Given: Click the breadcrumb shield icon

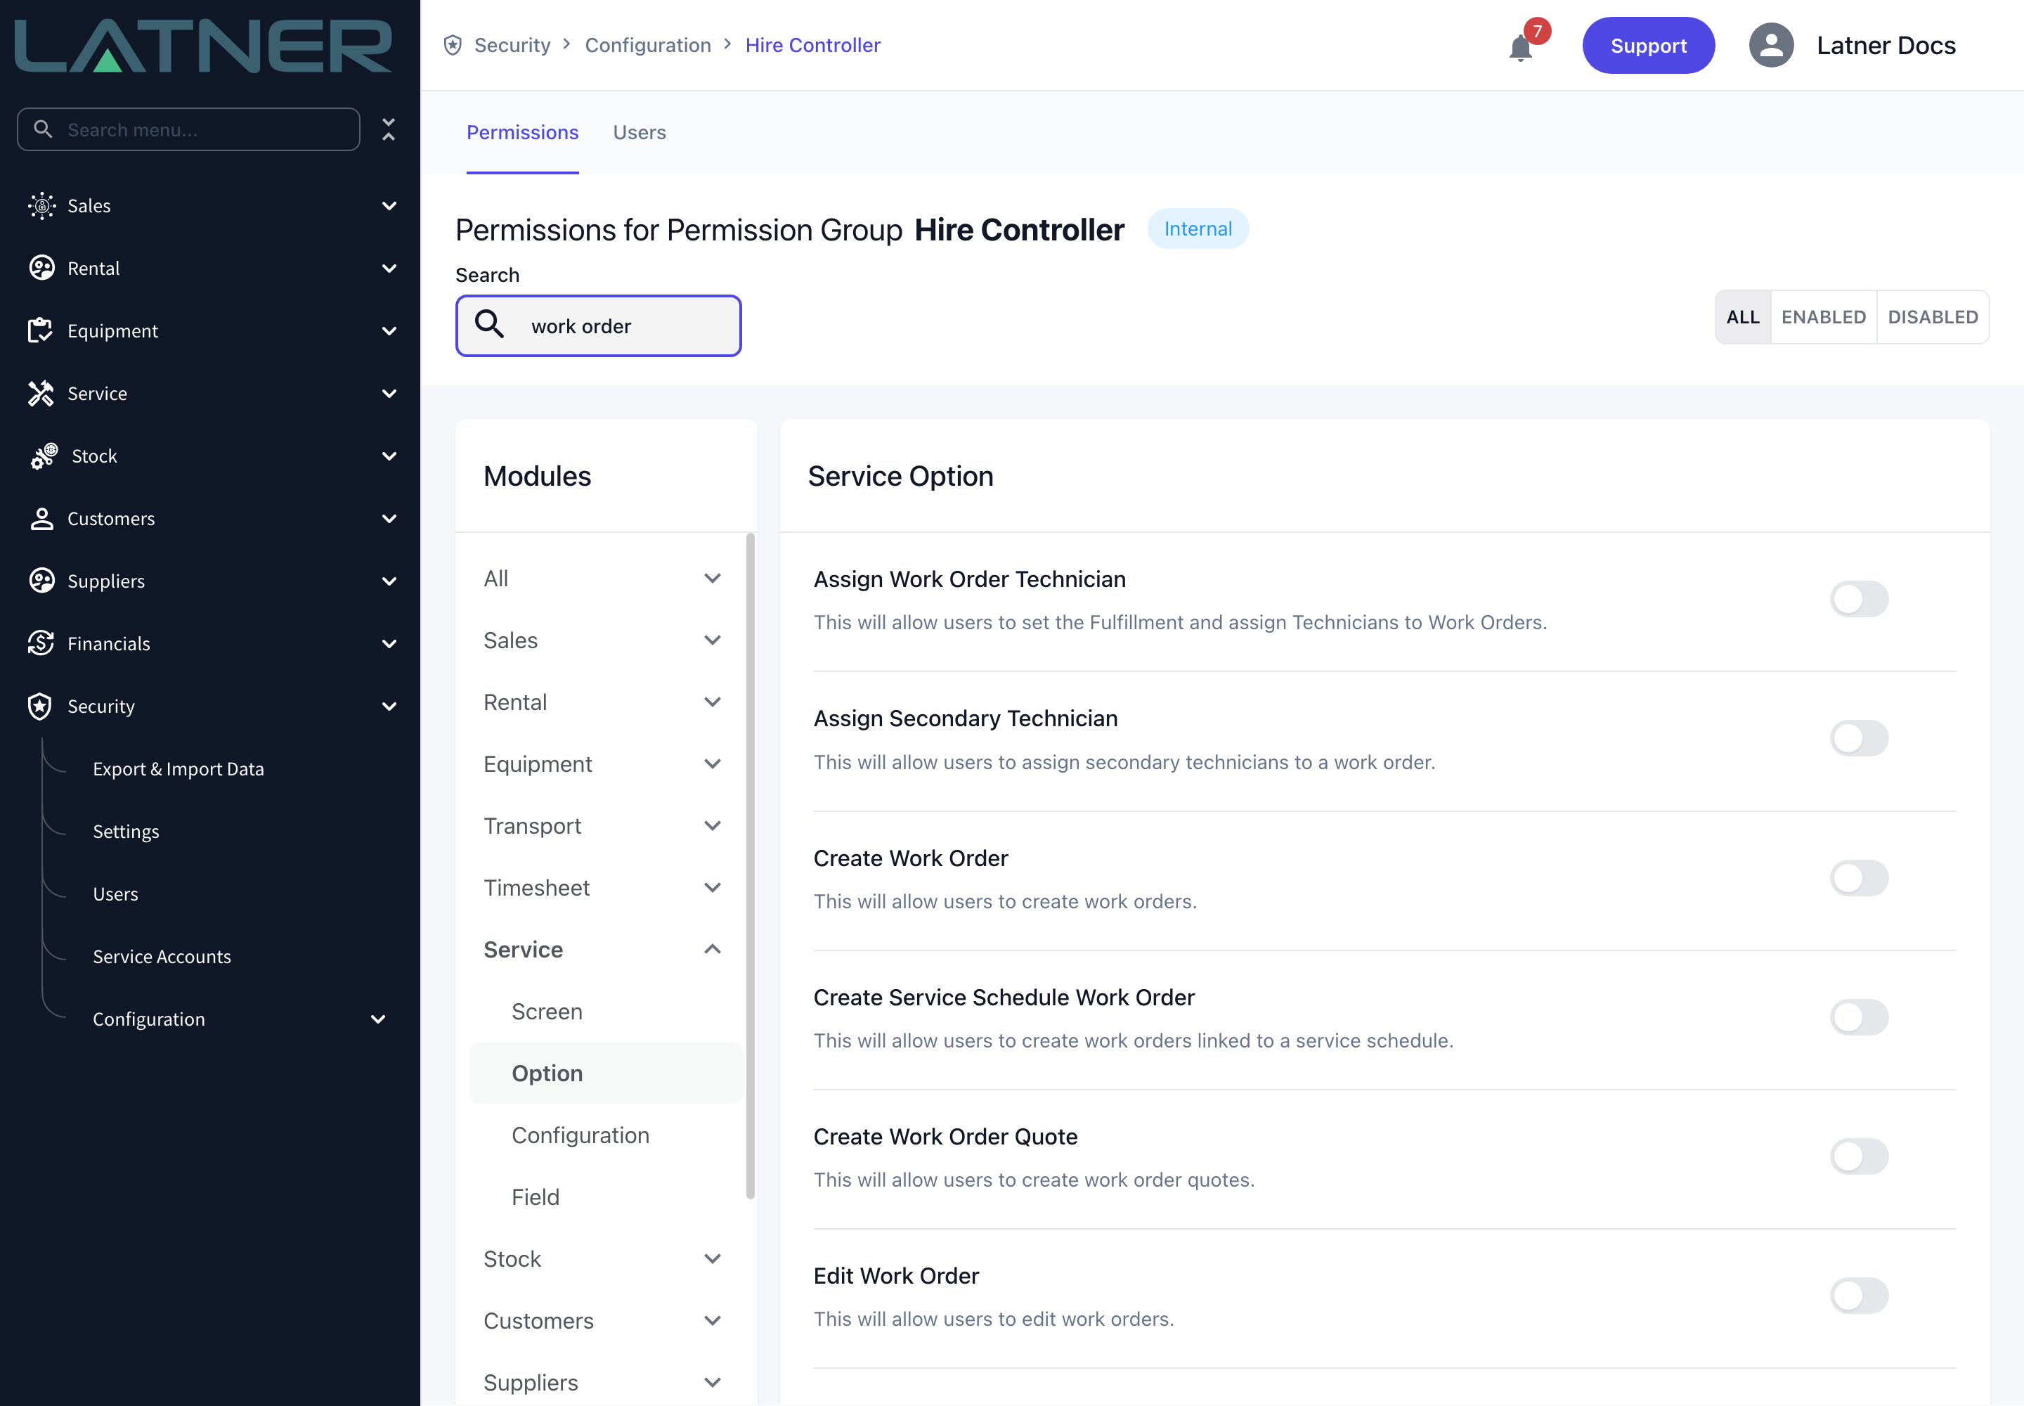Looking at the screenshot, I should 453,45.
